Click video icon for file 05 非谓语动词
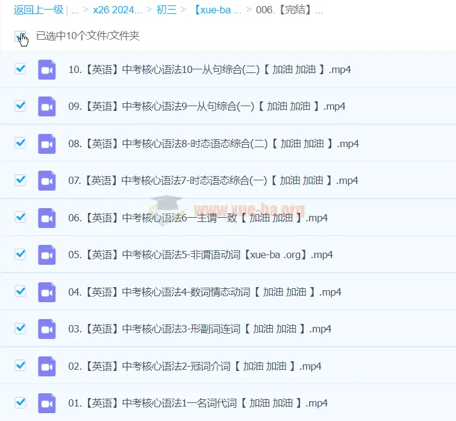 pyautogui.click(x=47, y=255)
